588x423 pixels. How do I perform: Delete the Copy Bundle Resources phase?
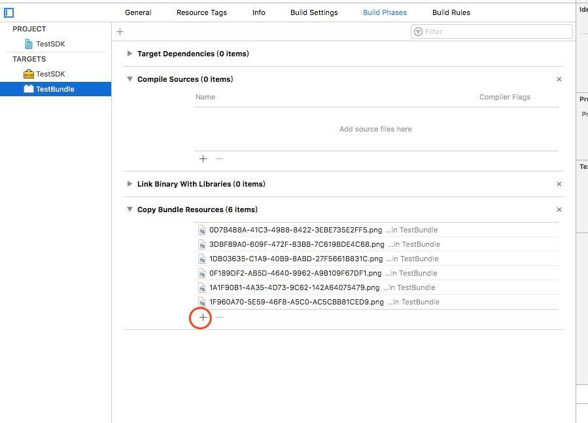tap(559, 210)
